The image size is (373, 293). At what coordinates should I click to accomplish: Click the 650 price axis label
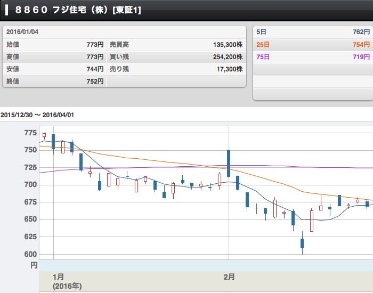click(30, 219)
